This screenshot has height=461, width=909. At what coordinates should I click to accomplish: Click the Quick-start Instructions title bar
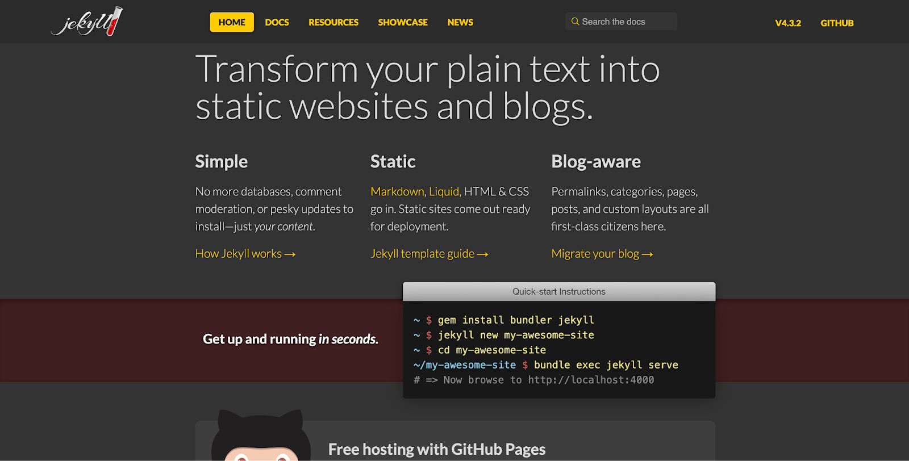tap(559, 291)
